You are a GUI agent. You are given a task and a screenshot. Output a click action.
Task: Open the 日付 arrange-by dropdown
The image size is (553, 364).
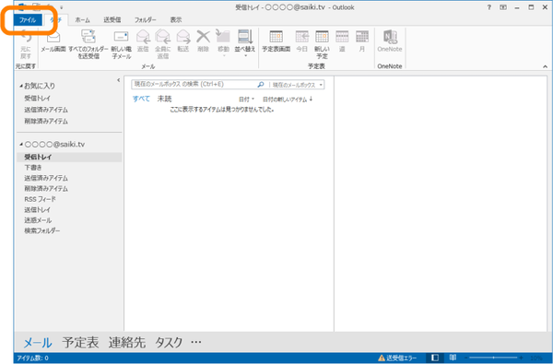coord(246,100)
